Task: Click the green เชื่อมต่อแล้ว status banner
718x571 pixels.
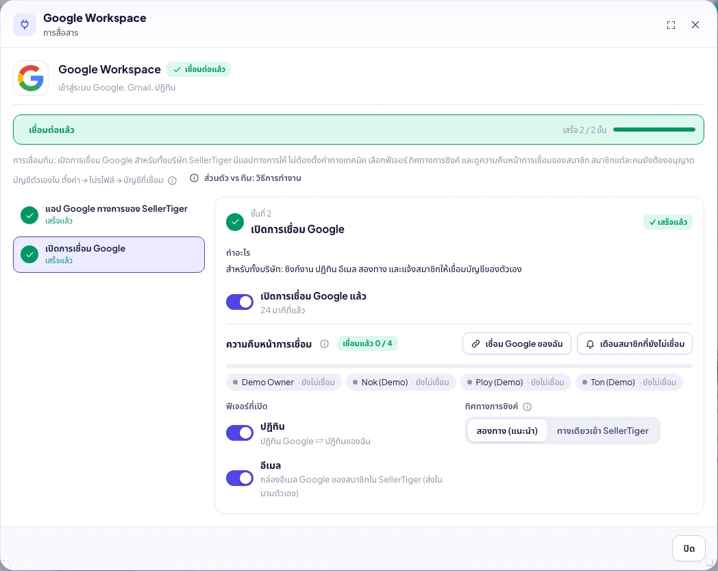Action: (x=358, y=130)
